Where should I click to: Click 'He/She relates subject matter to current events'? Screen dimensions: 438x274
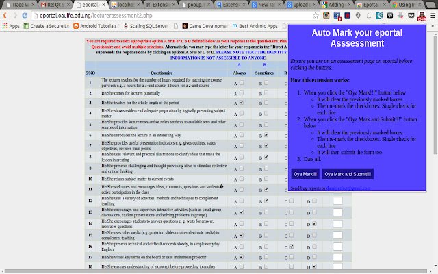(138, 179)
